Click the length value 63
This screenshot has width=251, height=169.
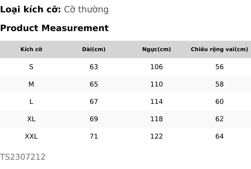[94, 67]
